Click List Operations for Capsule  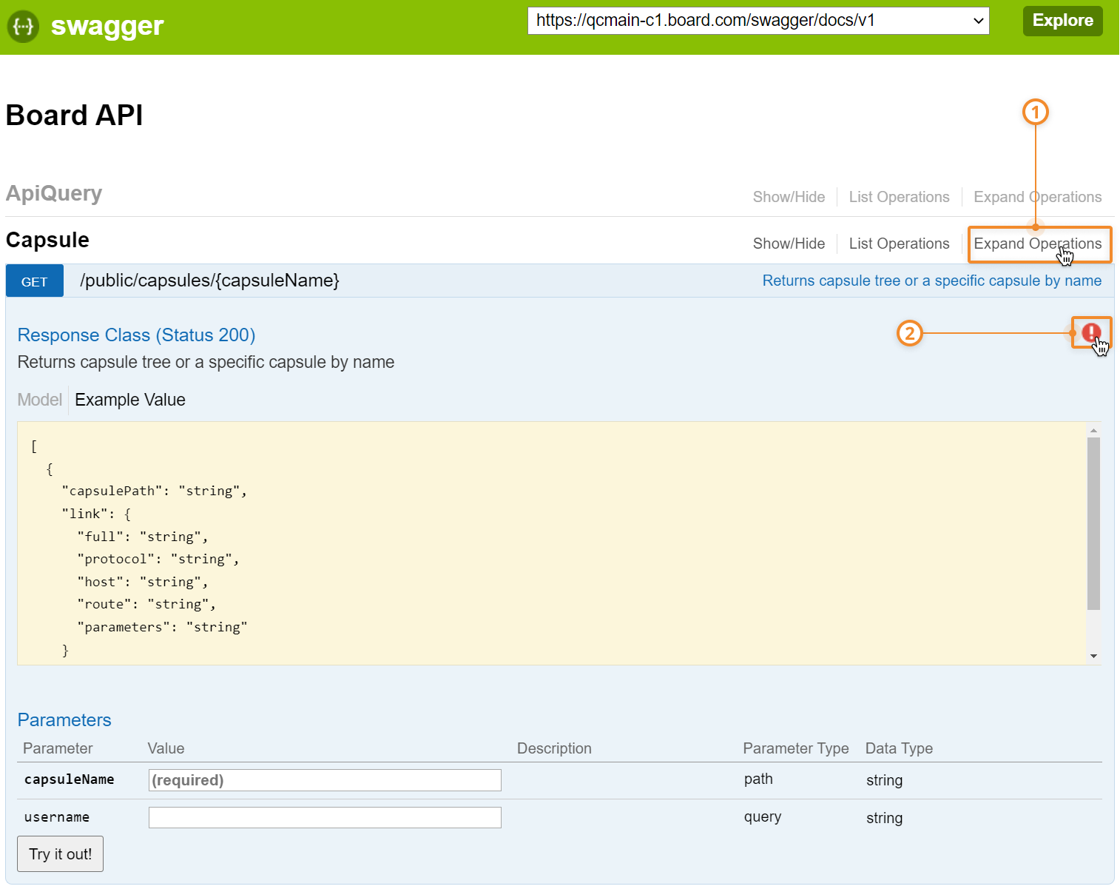(899, 244)
